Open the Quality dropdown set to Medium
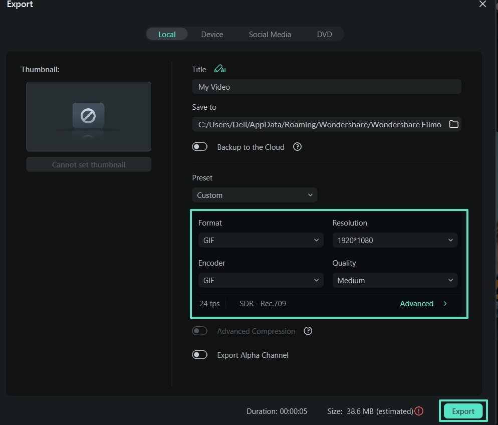Screen dimensions: 498x425 tap(395, 280)
